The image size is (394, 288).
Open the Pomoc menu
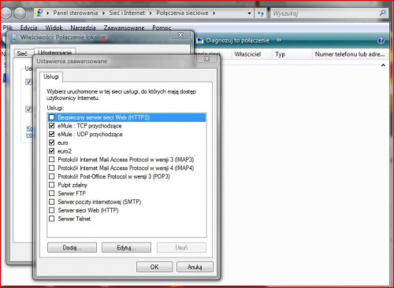click(x=162, y=28)
